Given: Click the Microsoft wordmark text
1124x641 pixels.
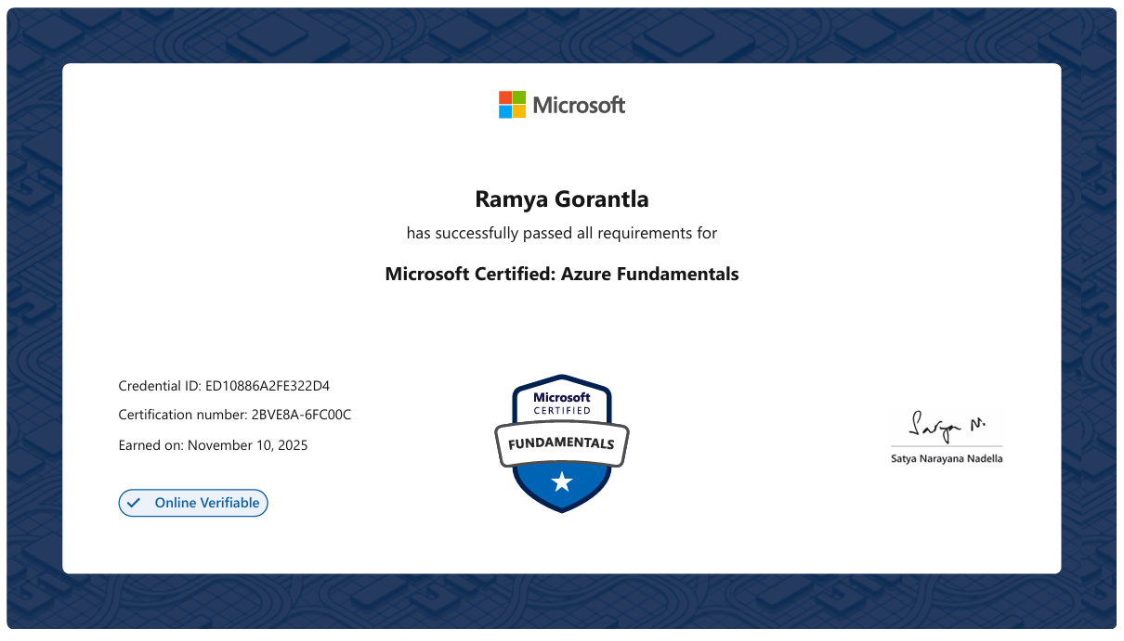Looking at the screenshot, I should pyautogui.click(x=580, y=105).
